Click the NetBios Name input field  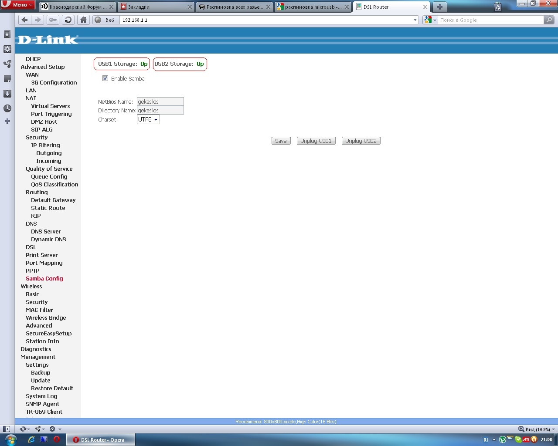click(x=160, y=101)
